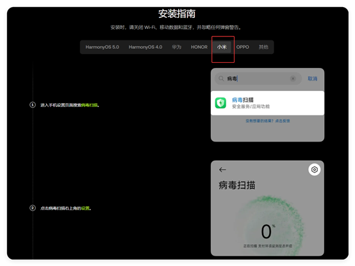355x266 pixels.
Task: Click the search field containing 病毒
Action: click(x=258, y=79)
